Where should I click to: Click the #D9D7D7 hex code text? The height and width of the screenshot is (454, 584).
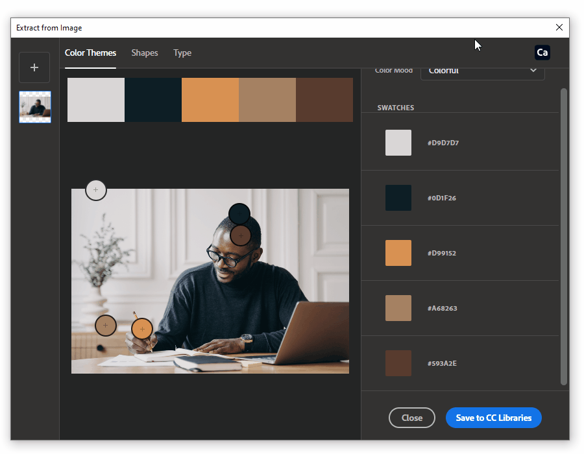(443, 143)
